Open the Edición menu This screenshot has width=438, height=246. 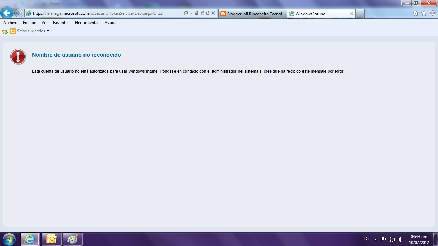tap(29, 23)
